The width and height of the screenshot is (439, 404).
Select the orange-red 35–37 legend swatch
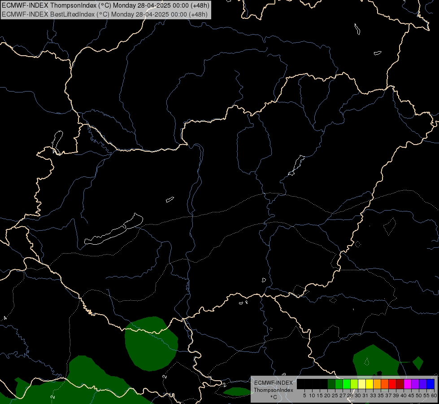click(385, 384)
